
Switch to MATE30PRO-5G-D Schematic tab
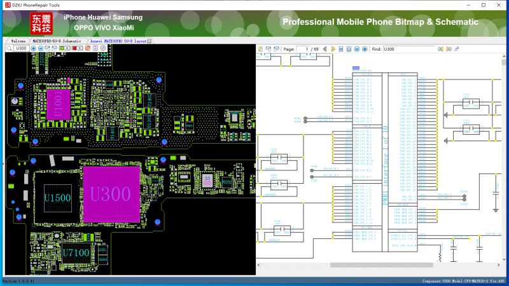(57, 41)
